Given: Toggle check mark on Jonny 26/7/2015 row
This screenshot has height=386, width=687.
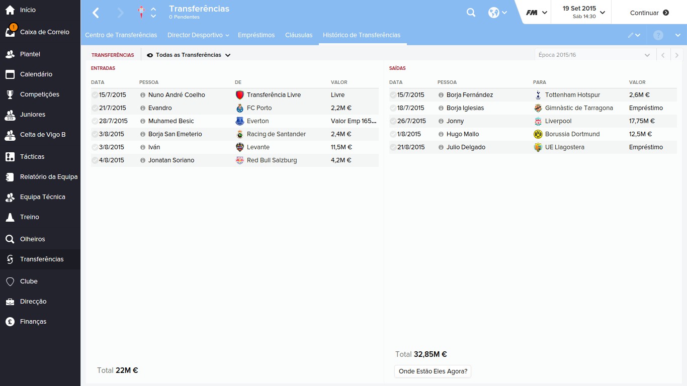Looking at the screenshot, I should tap(393, 121).
